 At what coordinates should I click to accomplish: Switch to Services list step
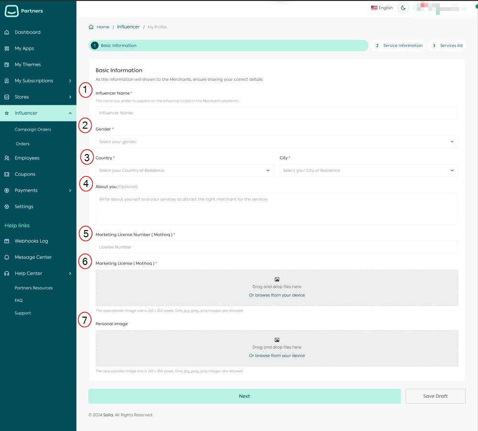point(447,45)
